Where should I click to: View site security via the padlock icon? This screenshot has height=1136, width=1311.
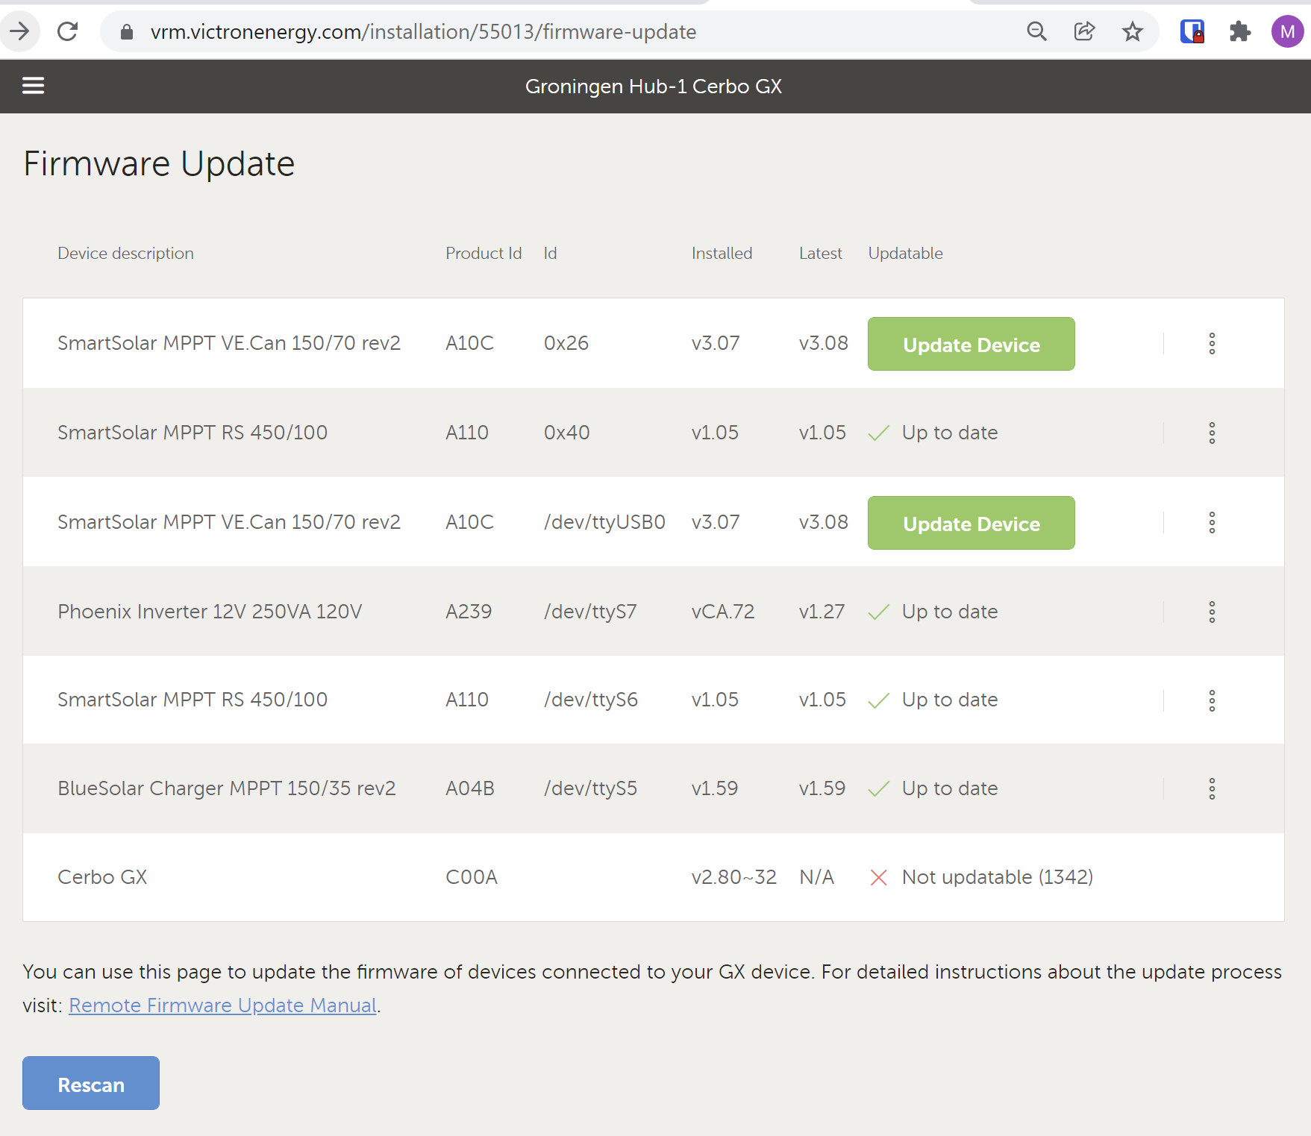[126, 31]
